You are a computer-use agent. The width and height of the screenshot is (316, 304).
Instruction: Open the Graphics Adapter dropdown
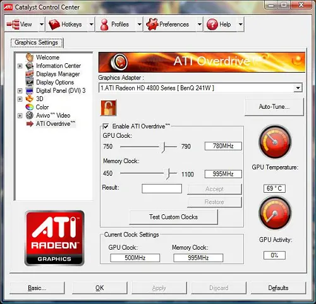[x=298, y=88]
